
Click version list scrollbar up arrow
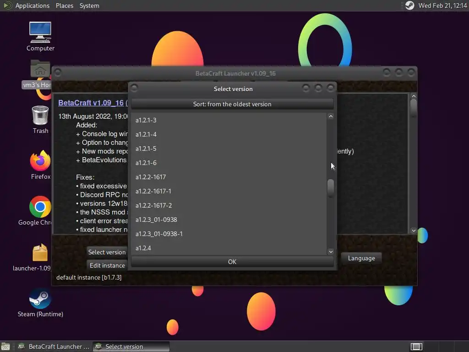pos(331,116)
